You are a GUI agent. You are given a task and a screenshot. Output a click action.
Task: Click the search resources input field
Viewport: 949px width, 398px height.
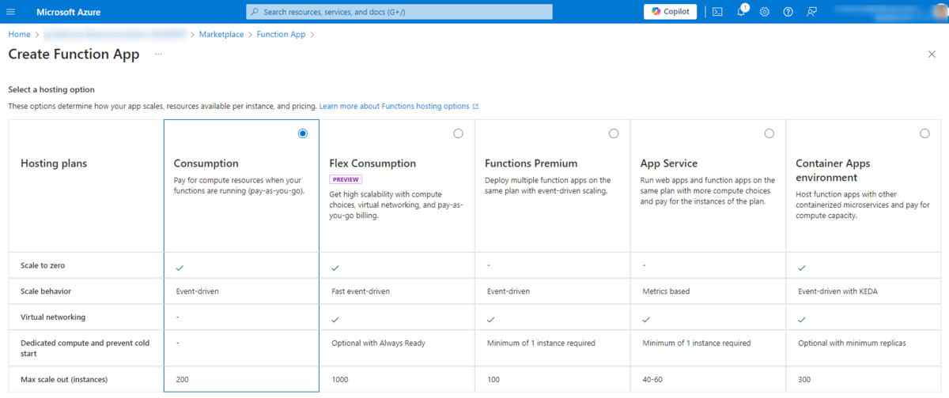click(399, 12)
